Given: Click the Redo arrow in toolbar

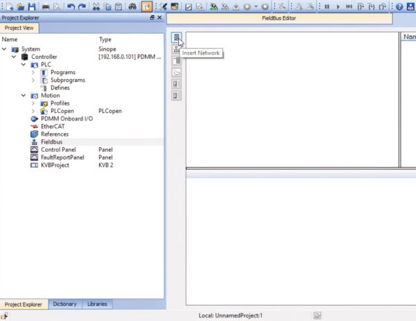Looking at the screenshot, I should tap(83, 7).
